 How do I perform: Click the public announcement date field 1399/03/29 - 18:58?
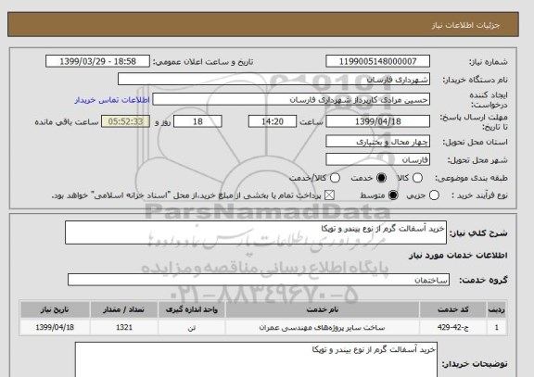pos(97,61)
